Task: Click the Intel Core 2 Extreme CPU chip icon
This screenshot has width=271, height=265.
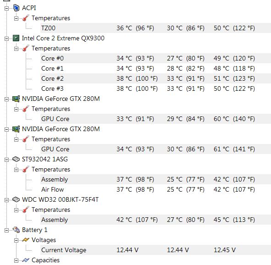Action: point(16,38)
